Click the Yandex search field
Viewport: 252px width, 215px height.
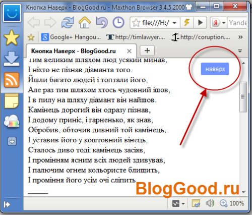coord(237,23)
